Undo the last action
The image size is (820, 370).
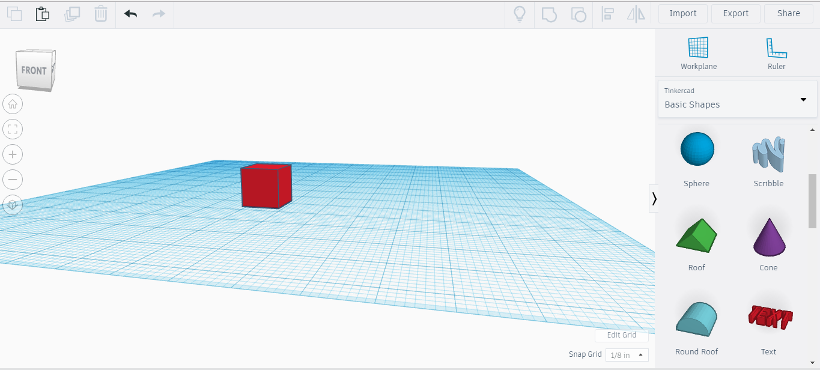coord(130,13)
